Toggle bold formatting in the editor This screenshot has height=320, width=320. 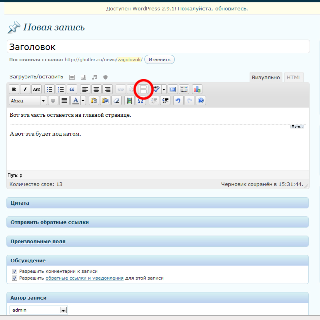[x=14, y=89]
